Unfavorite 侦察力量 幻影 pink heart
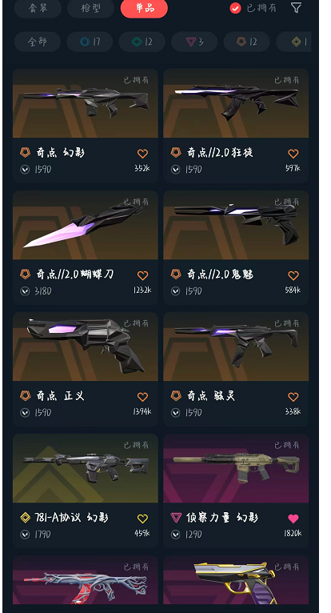Viewport: 331px width, 613px height. [x=293, y=519]
